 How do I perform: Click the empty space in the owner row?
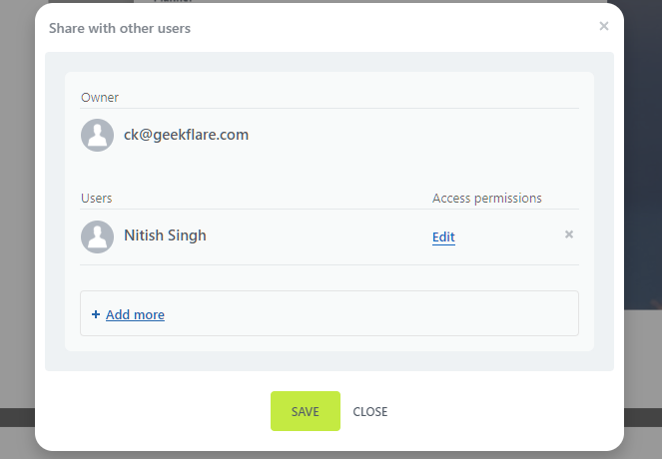[419, 135]
